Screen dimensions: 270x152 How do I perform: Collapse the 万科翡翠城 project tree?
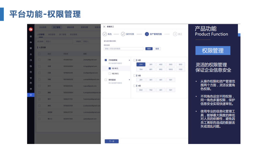tap(129, 60)
